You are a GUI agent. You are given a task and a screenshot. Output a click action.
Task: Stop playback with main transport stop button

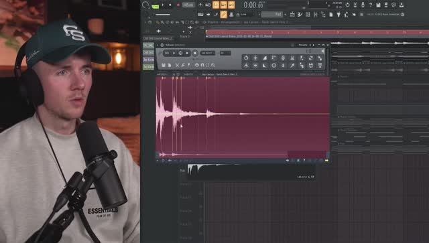(170, 5)
